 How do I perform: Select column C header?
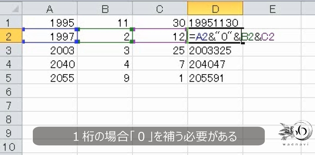[x=160, y=8]
